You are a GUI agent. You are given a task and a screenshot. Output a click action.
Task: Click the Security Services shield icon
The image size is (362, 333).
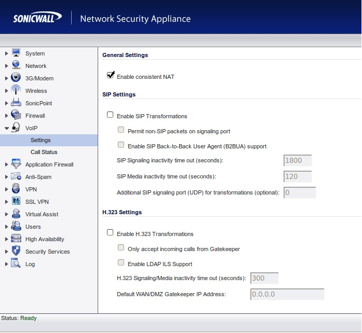pos(16,251)
